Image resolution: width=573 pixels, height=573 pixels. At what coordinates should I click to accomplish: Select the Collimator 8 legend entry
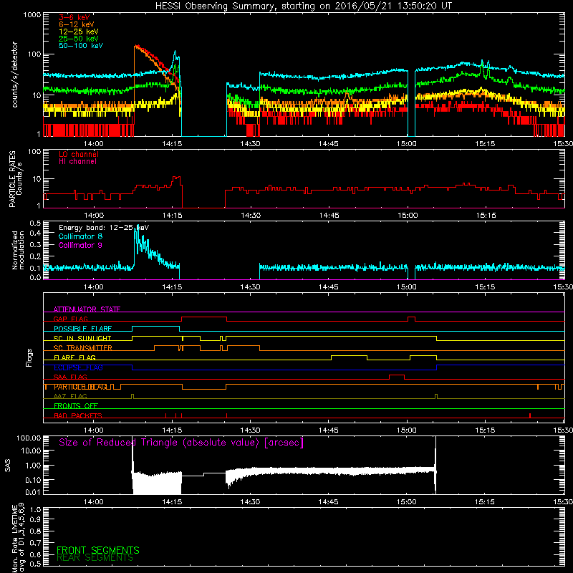click(x=80, y=236)
